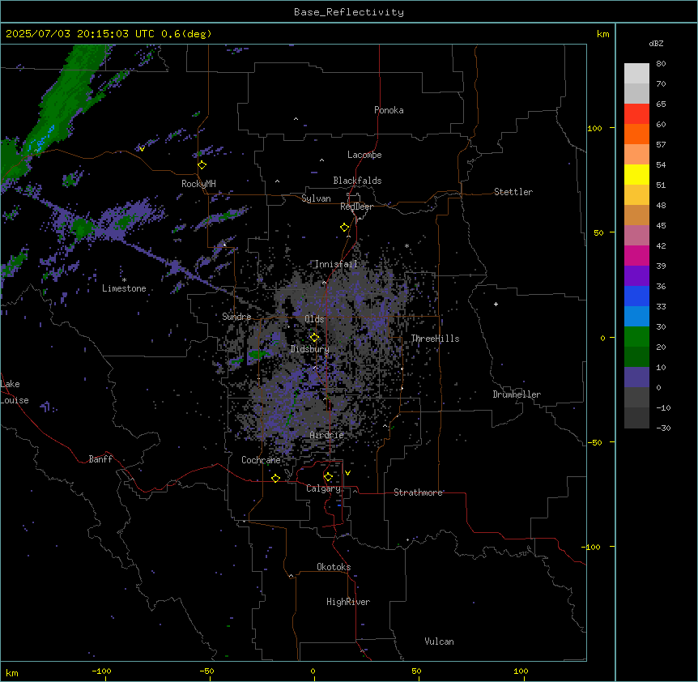Click the Ponoka label
The height and width of the screenshot is (682, 698).
click(x=389, y=110)
